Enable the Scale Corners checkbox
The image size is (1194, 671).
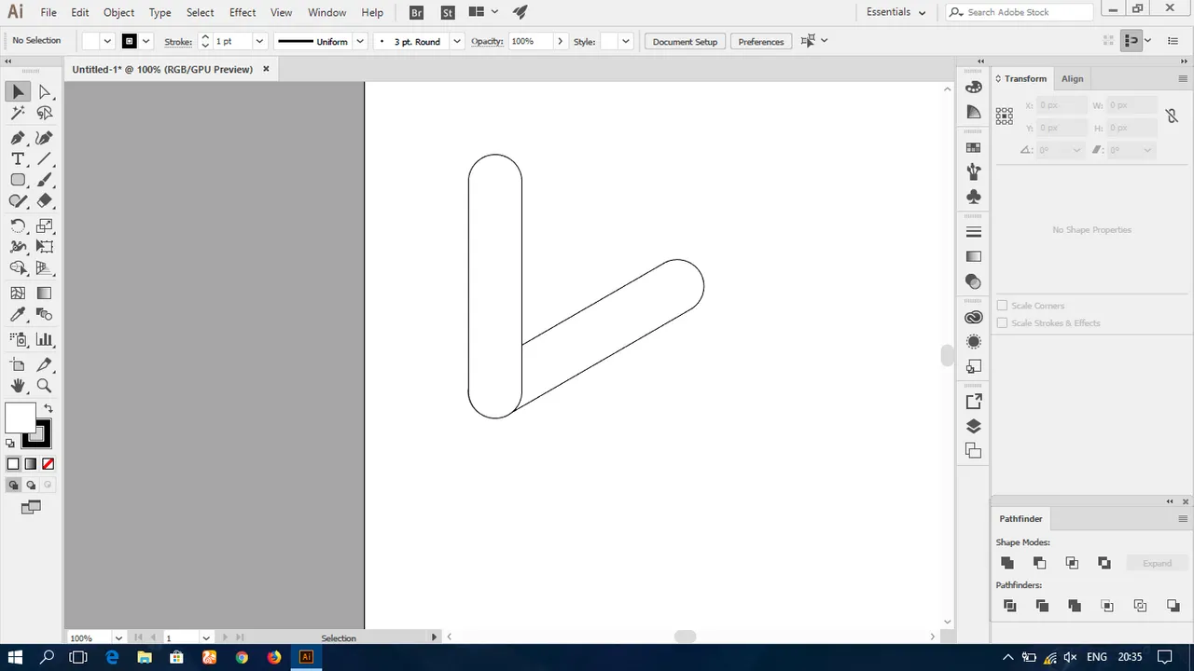pyautogui.click(x=1003, y=306)
